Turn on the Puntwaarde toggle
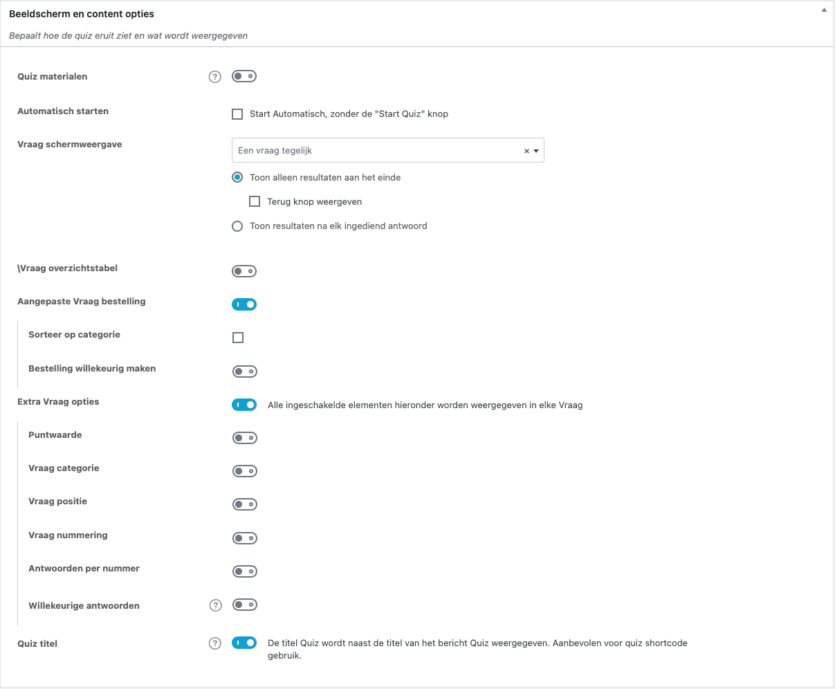This screenshot has height=689, width=835. (x=244, y=438)
